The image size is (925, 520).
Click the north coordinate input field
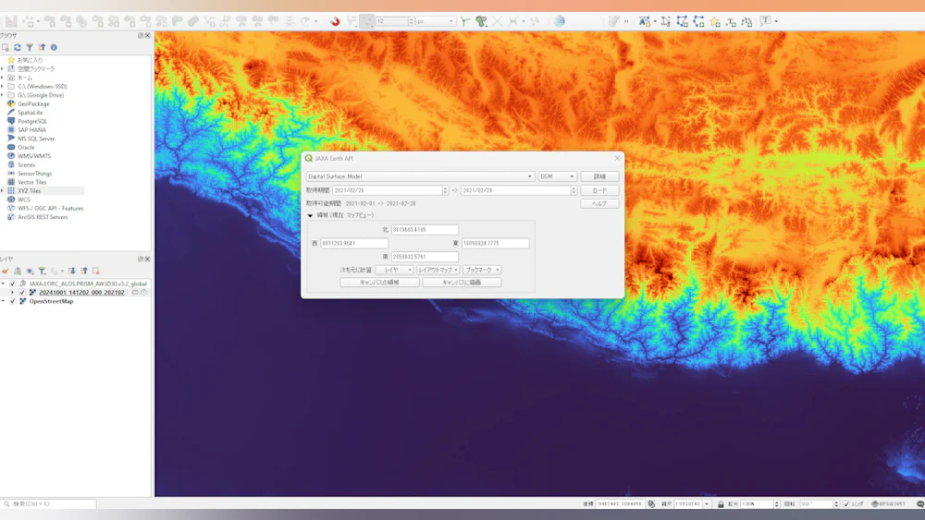click(425, 230)
